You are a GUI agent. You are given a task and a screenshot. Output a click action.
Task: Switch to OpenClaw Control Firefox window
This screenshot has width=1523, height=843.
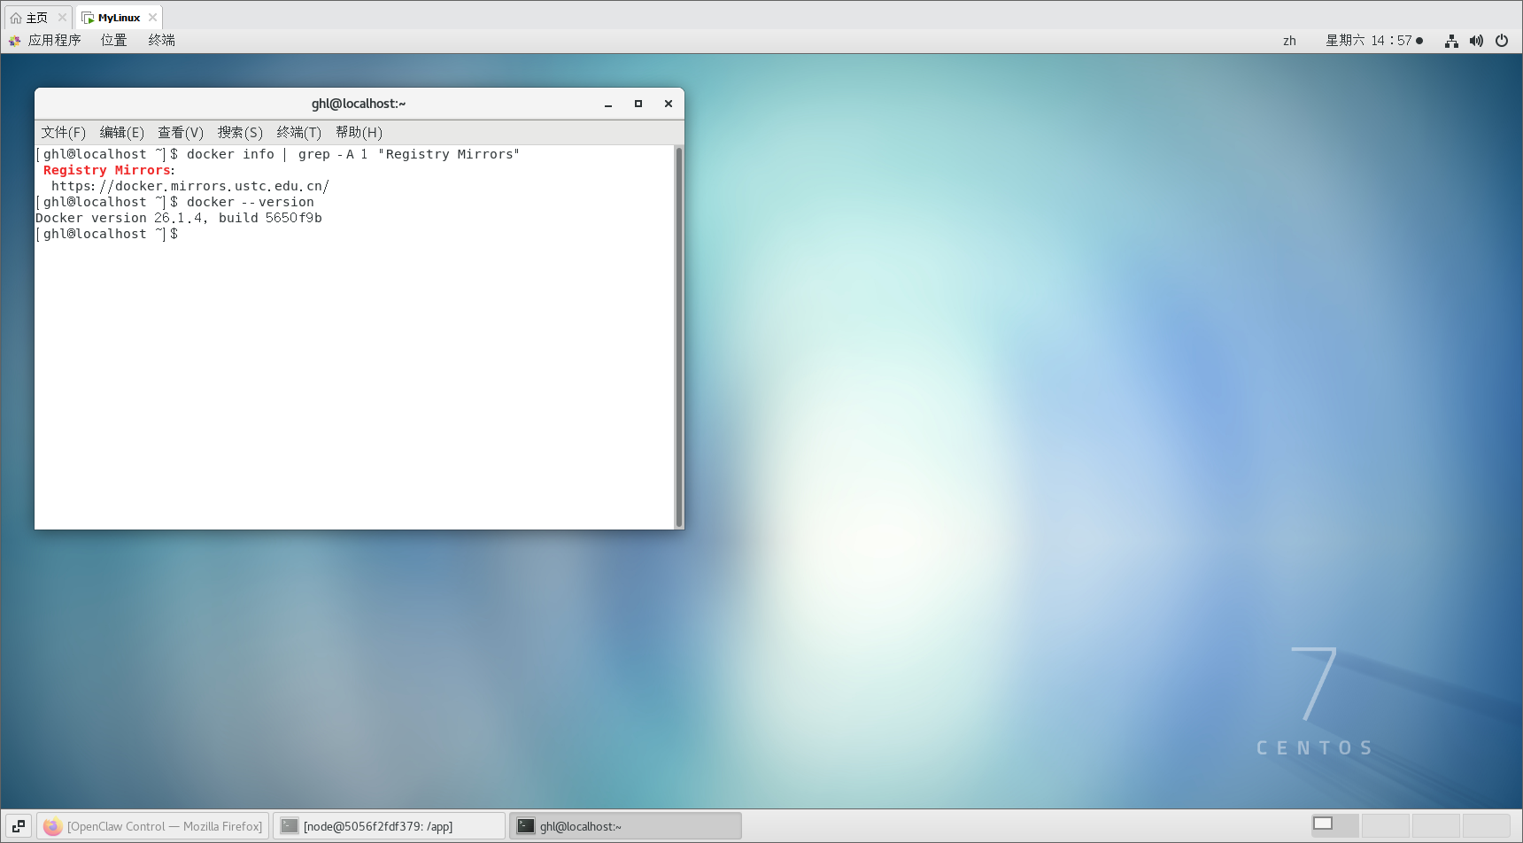(152, 826)
